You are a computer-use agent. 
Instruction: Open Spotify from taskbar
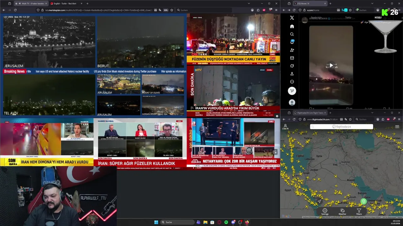tap(226, 222)
